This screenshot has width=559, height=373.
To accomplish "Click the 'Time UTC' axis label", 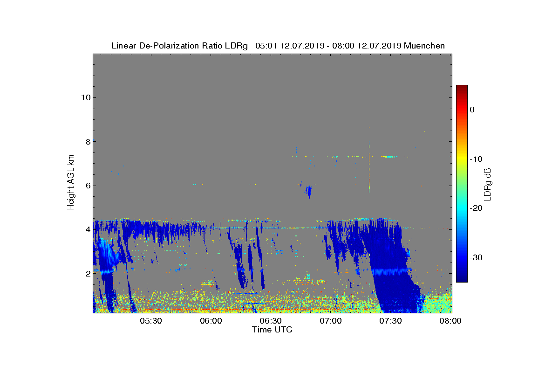I will [x=272, y=330].
